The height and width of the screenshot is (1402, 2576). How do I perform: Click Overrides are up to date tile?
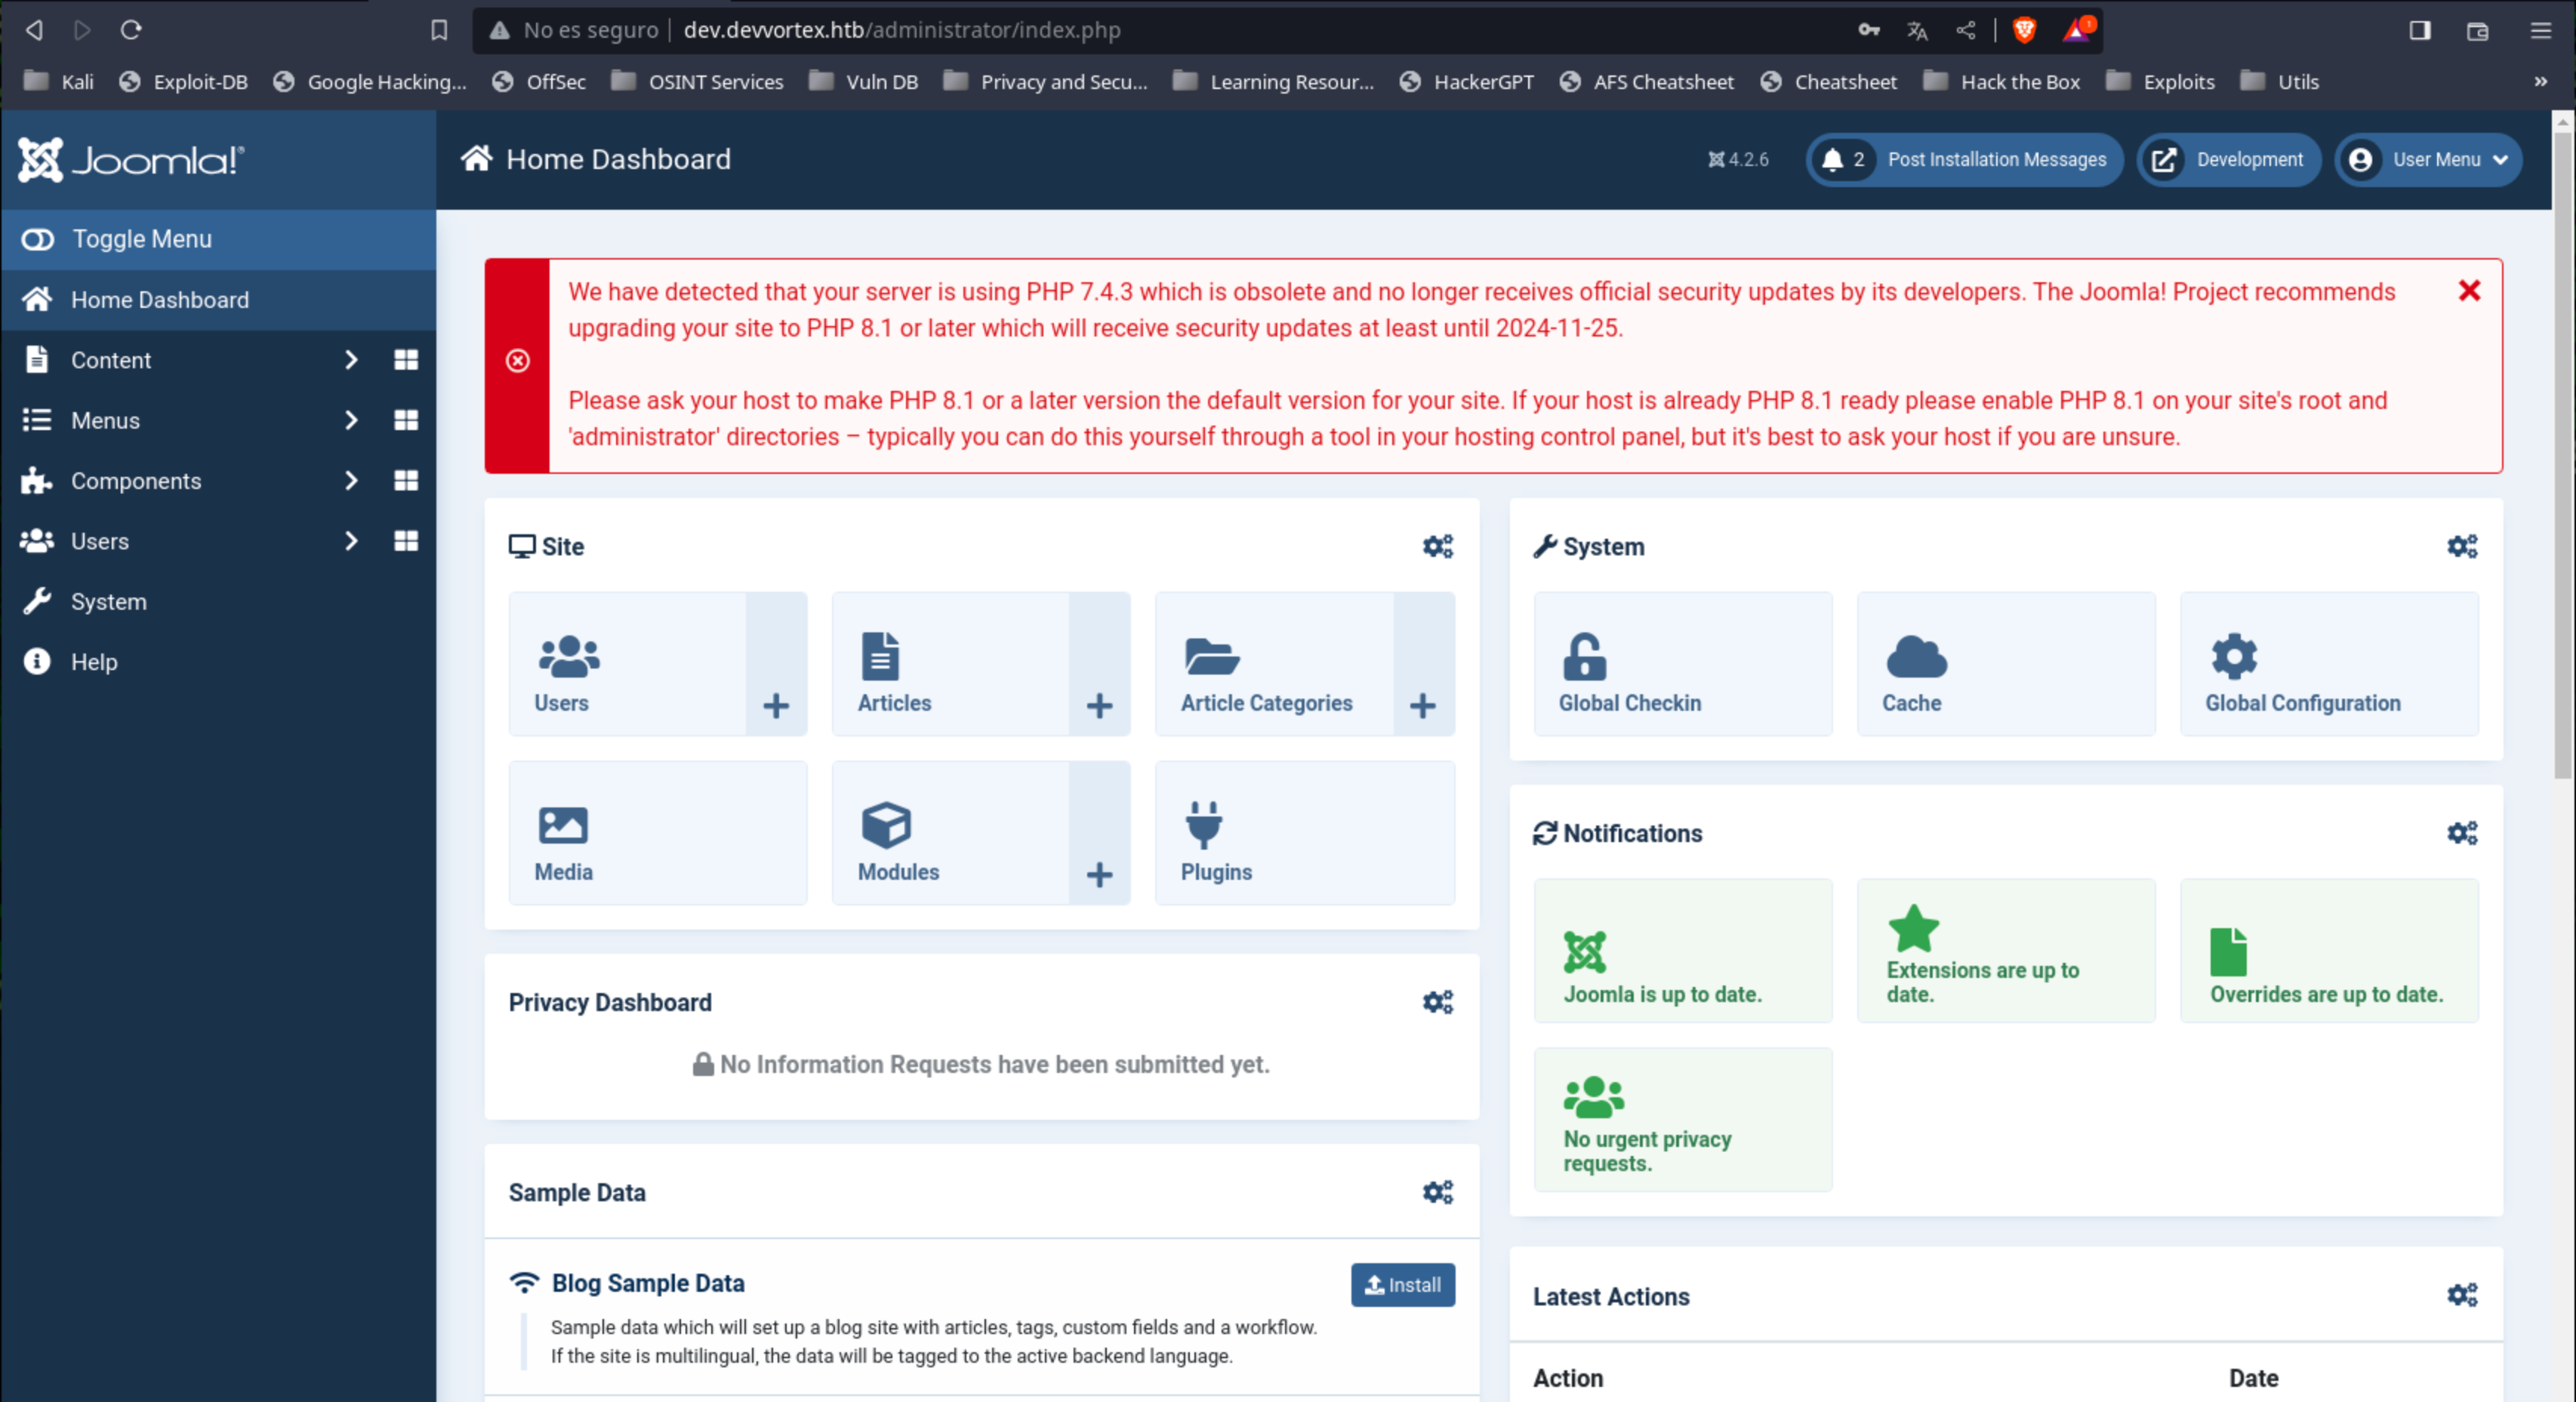pos(2329,952)
